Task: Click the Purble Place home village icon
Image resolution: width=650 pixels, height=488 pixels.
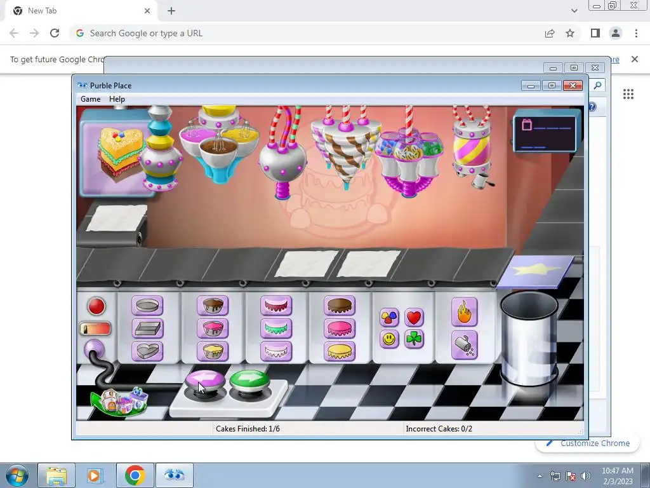Action: pos(120,401)
